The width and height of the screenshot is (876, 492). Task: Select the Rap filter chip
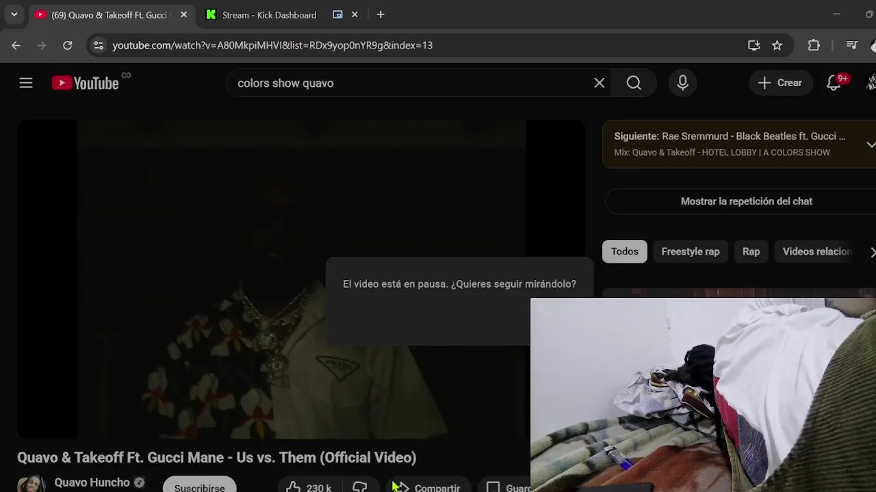click(x=751, y=251)
